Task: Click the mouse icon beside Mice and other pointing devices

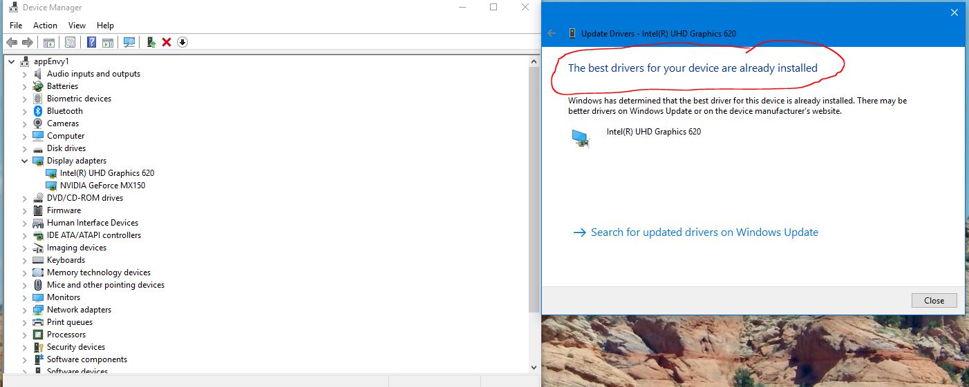Action: (38, 285)
